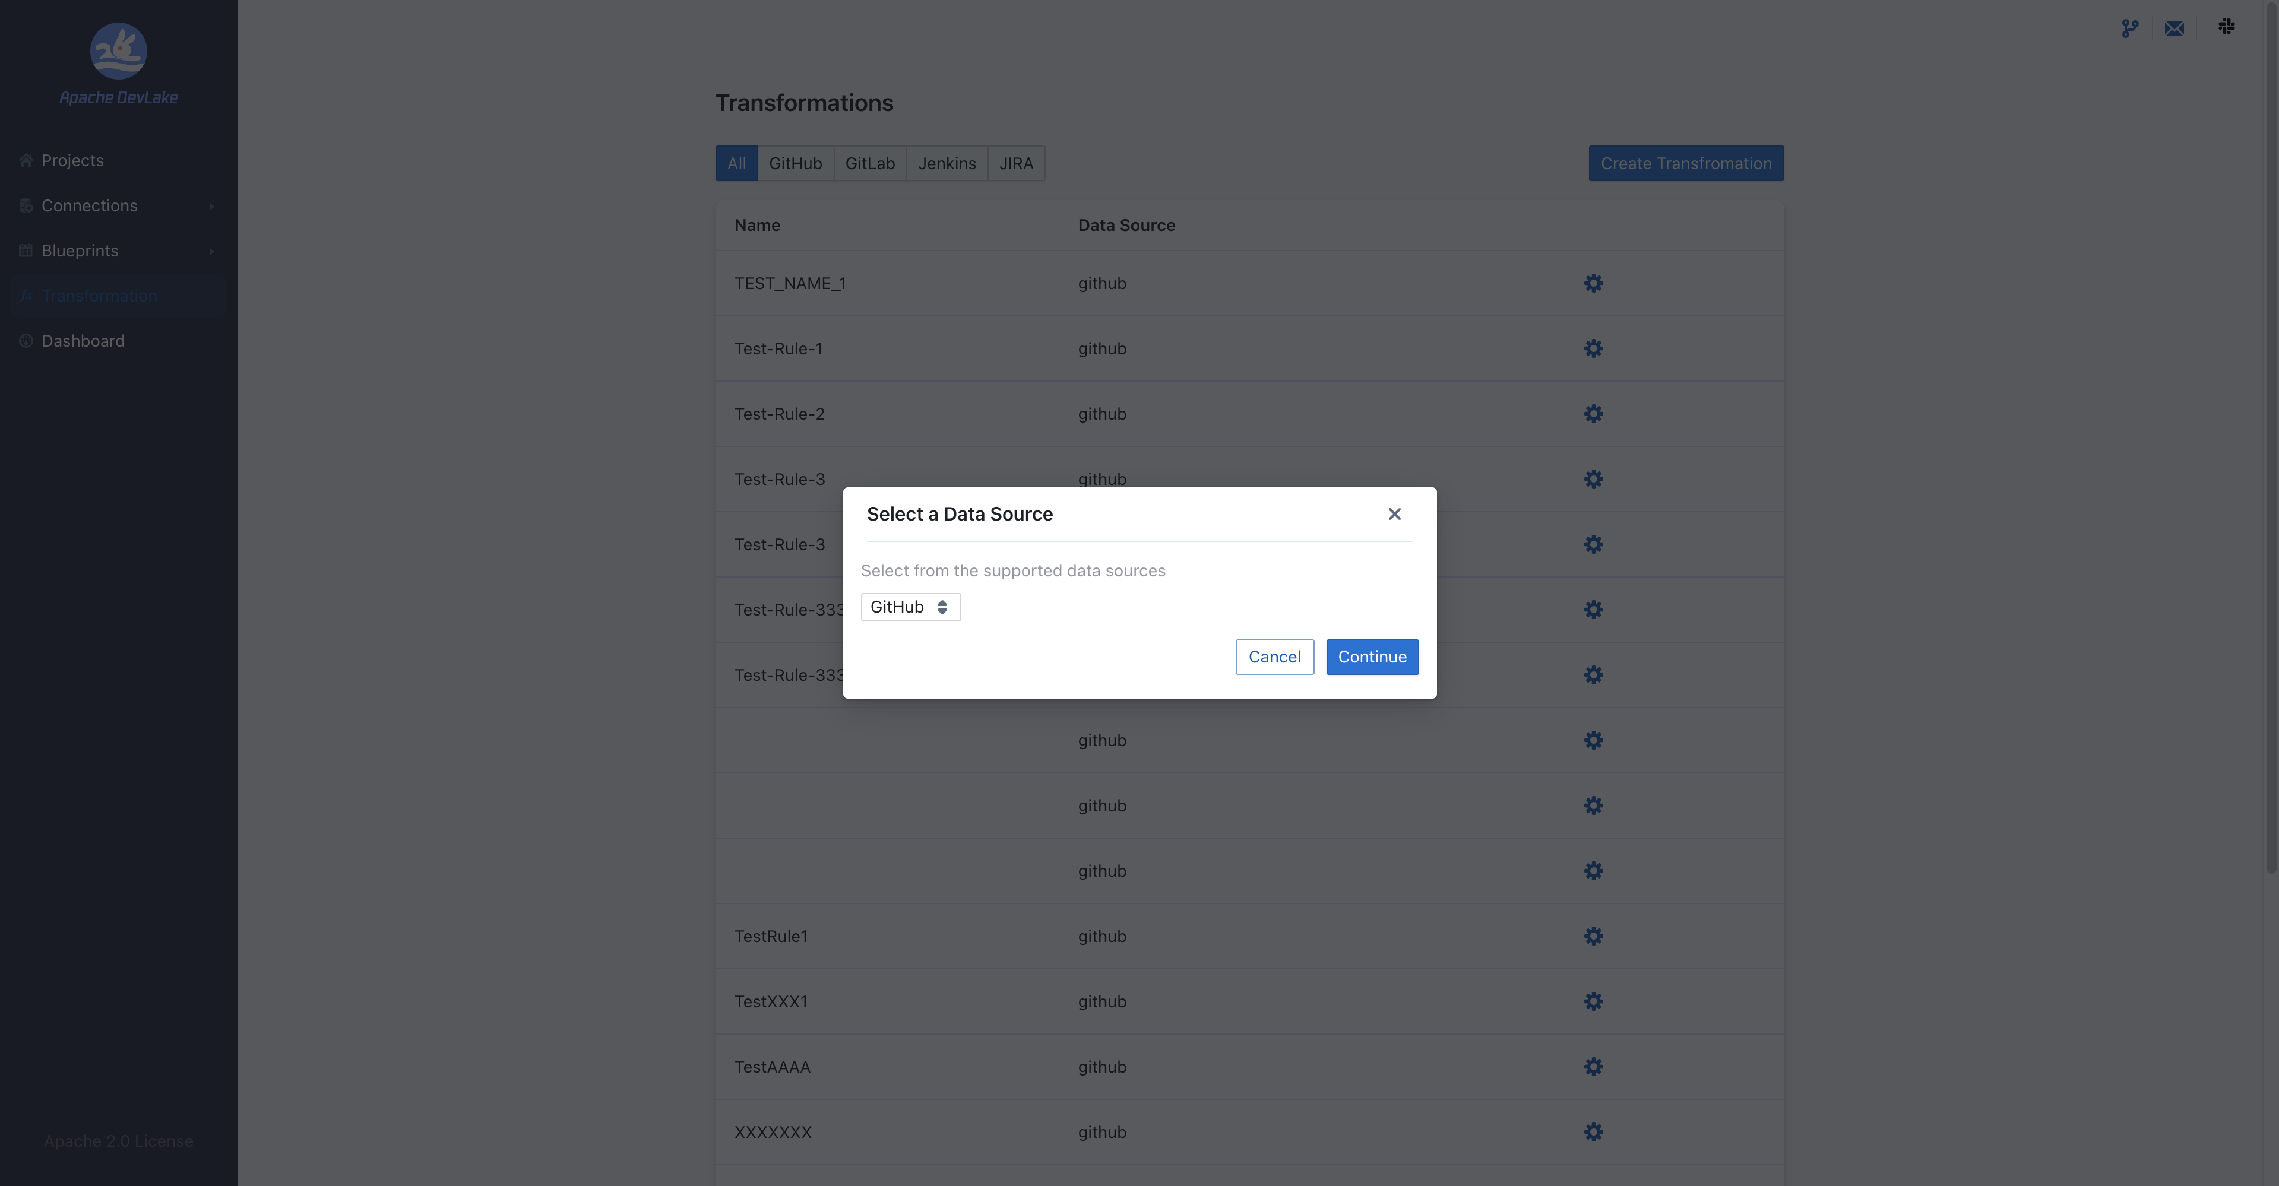
Task: Open settings gear for XXXXXXX row
Action: point(1593,1132)
